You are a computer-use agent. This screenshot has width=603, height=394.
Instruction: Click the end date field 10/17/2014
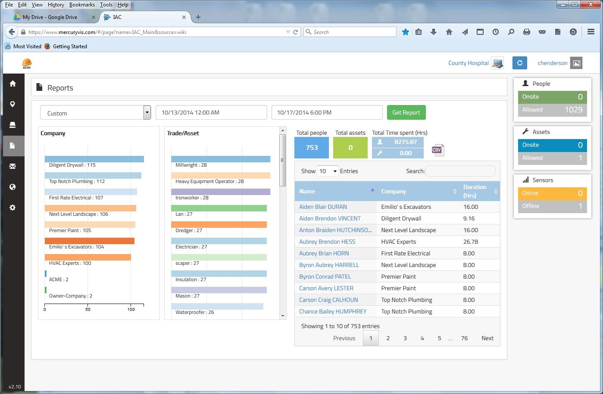click(327, 112)
